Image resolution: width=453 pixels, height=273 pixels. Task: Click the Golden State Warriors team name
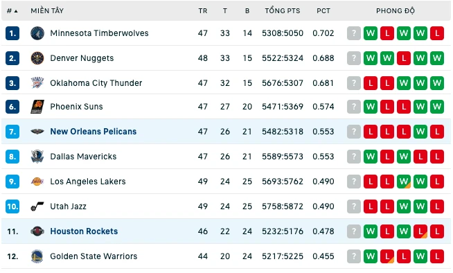pos(94,256)
